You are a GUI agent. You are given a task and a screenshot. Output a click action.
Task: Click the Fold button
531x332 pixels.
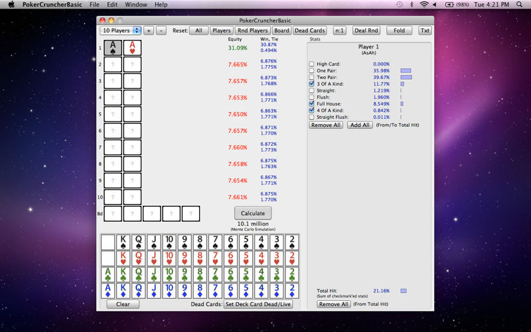[x=400, y=31]
